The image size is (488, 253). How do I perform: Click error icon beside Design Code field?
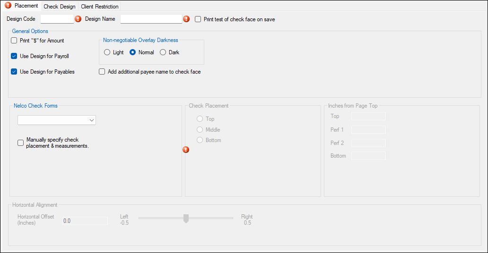click(x=78, y=19)
